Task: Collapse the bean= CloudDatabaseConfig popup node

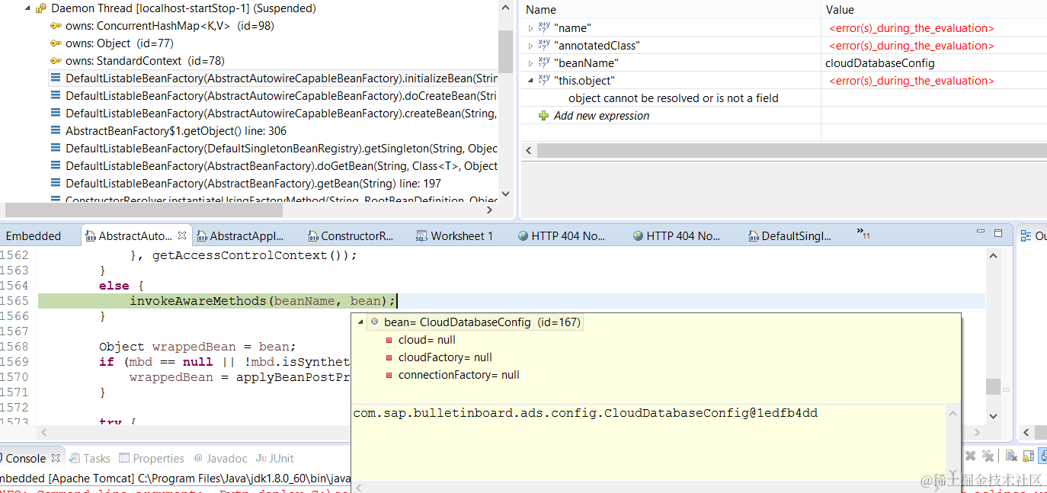Action: click(x=360, y=322)
